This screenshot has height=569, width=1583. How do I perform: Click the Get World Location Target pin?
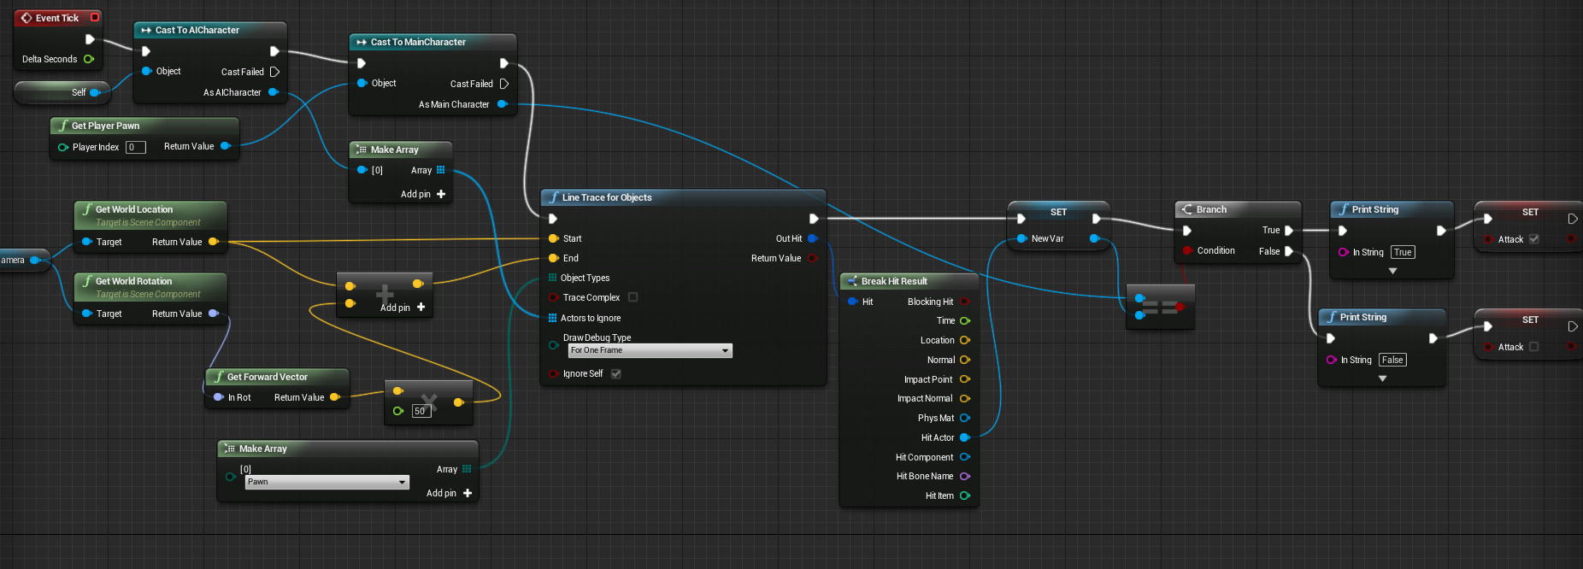(87, 242)
